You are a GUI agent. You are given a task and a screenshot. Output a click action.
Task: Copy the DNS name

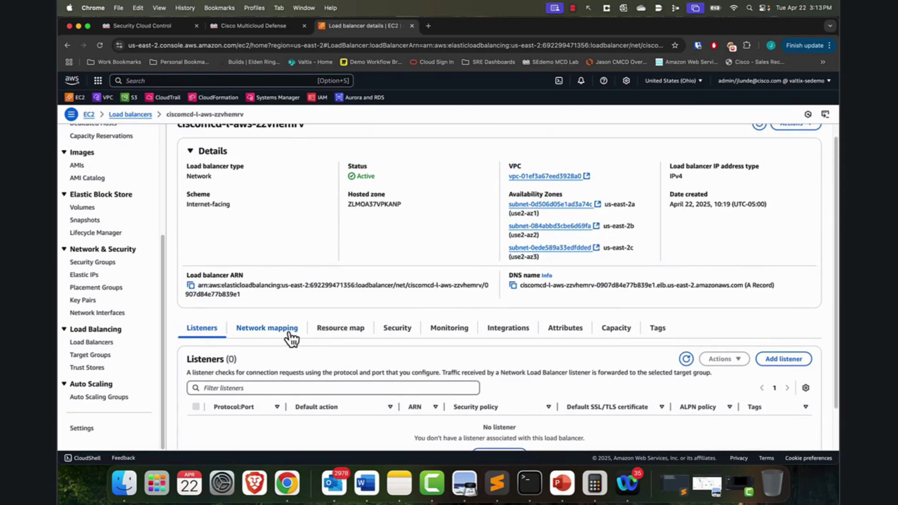pyautogui.click(x=513, y=285)
